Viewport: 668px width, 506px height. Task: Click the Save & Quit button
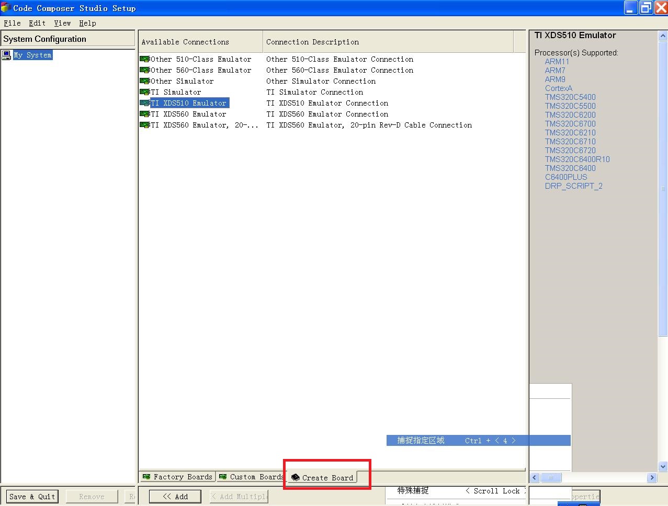pyautogui.click(x=32, y=497)
